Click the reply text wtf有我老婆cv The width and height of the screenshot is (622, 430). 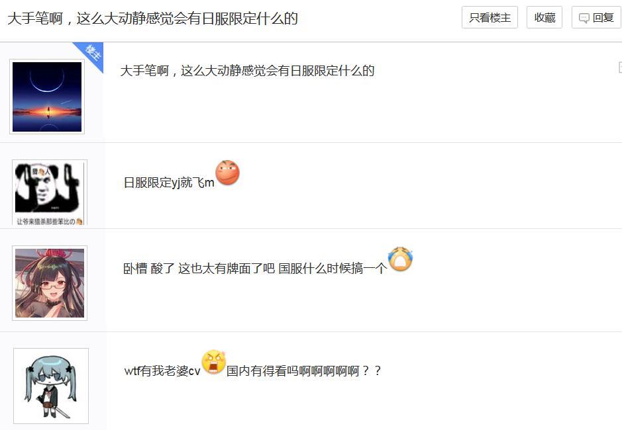click(x=162, y=371)
